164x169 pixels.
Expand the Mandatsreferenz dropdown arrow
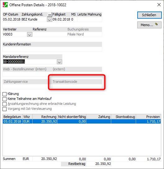59,62
